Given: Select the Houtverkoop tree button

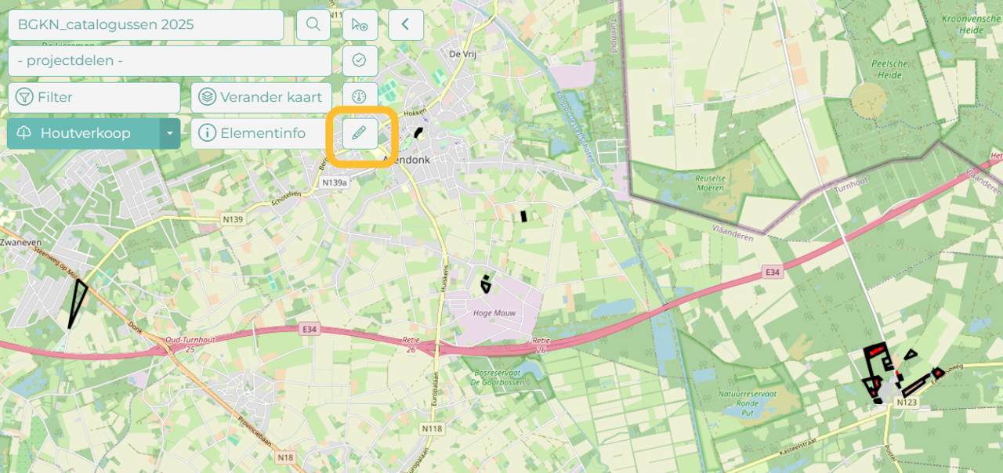Looking at the screenshot, I should click(x=84, y=133).
